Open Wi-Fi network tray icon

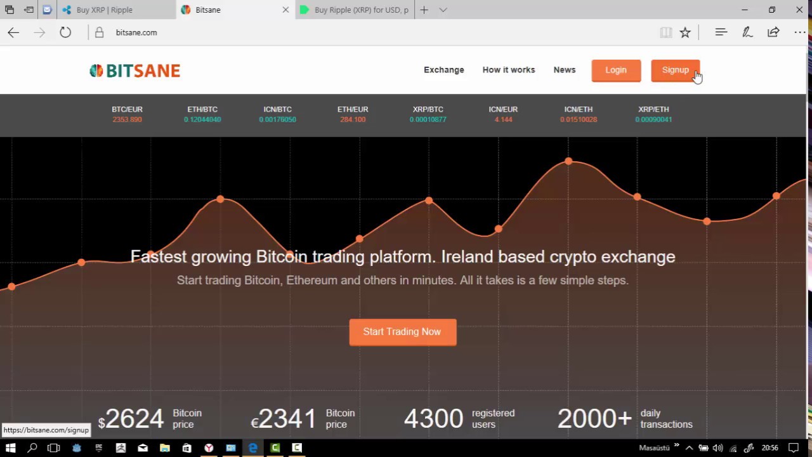(733, 447)
